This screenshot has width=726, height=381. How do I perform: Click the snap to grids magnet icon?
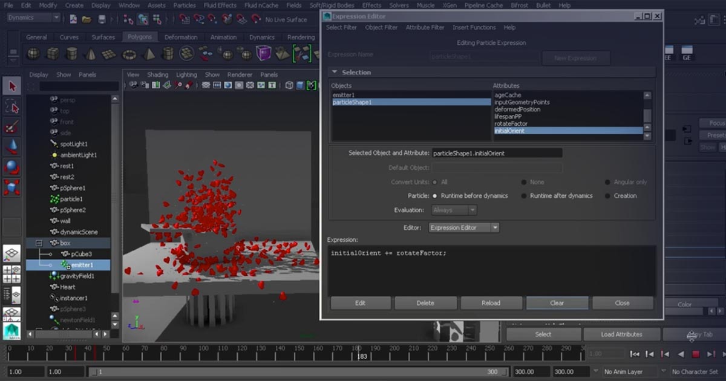click(x=184, y=20)
